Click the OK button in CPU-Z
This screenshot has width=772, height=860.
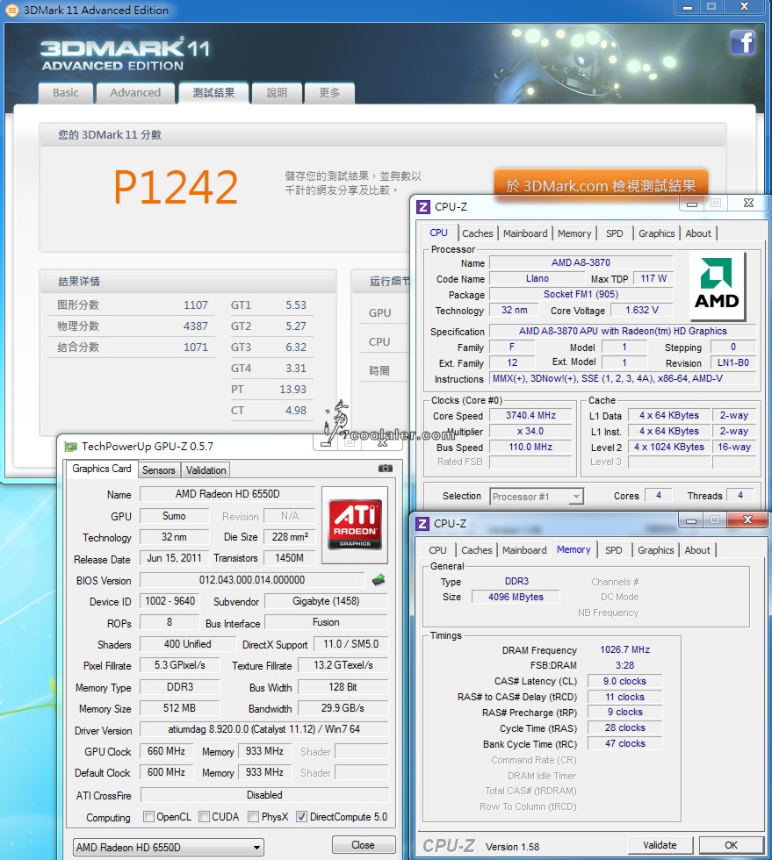(x=731, y=845)
